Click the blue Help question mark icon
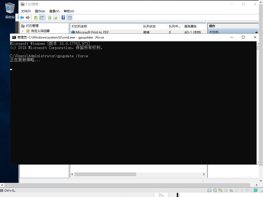Viewport: 263px width, 197px height. click(x=63, y=18)
